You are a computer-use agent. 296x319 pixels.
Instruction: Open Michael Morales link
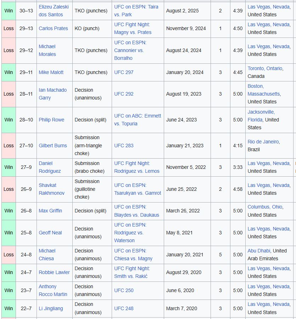tap(47, 50)
